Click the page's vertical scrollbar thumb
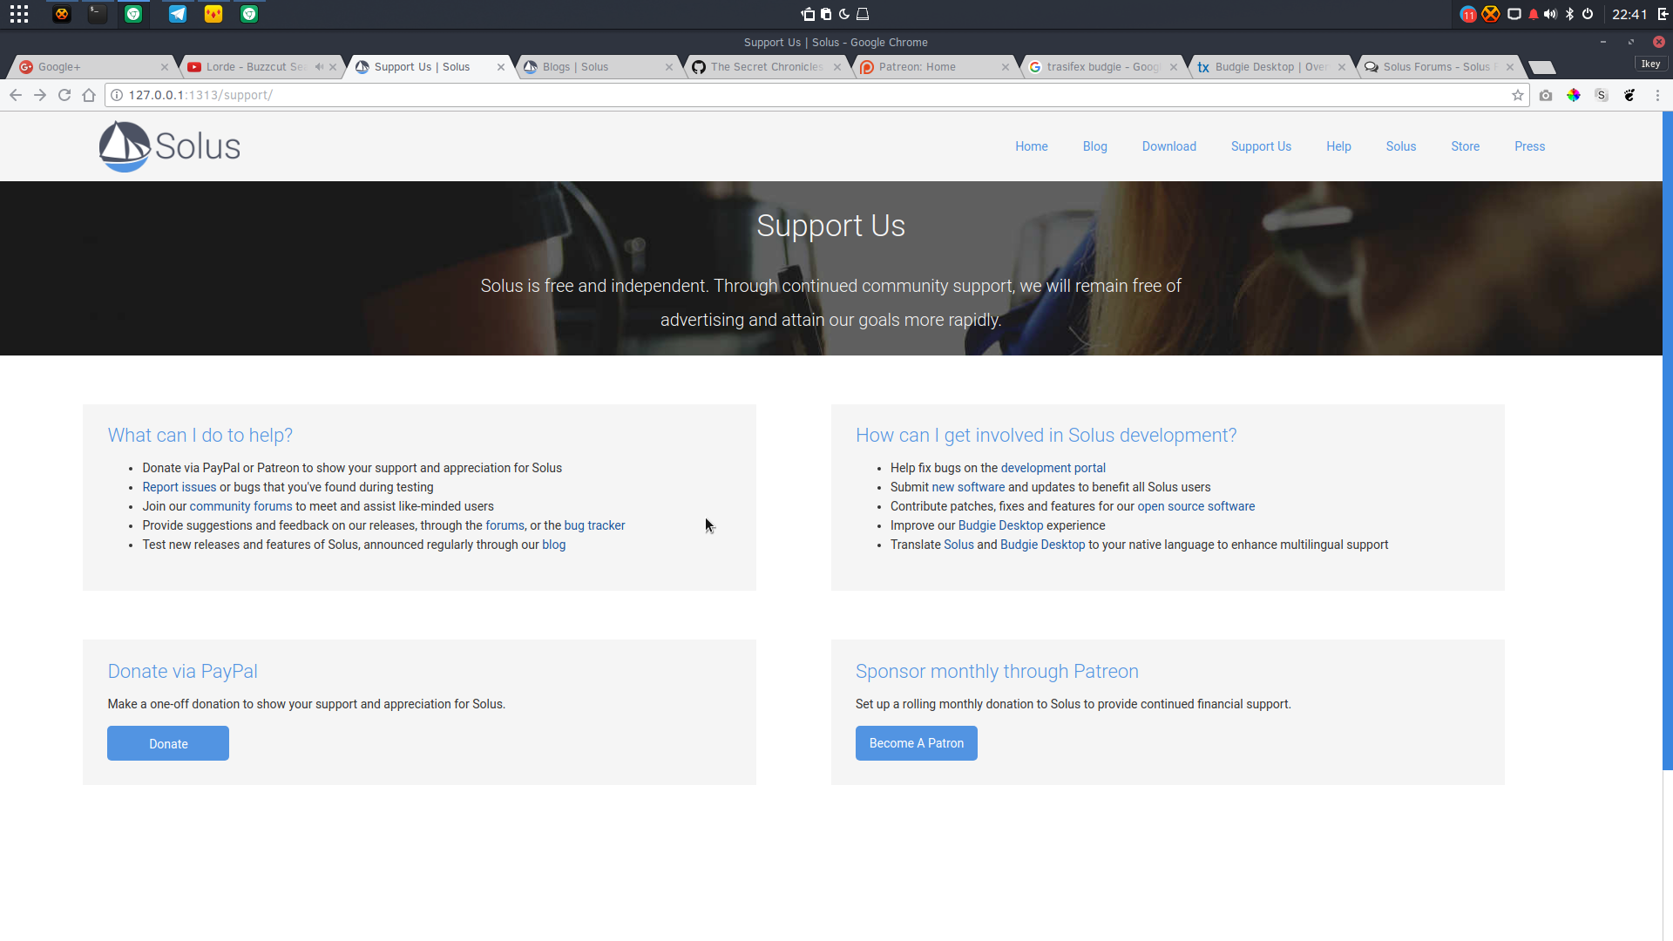1673x941 pixels. point(1668,441)
